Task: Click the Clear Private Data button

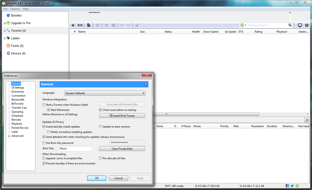Action: [x=122, y=148]
